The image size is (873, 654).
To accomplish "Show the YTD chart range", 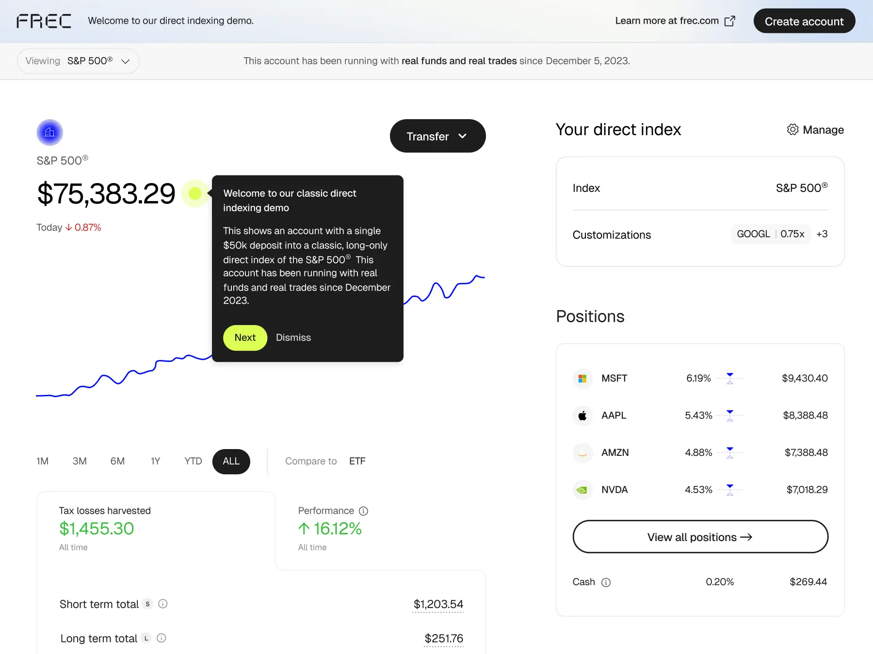I will click(x=193, y=461).
